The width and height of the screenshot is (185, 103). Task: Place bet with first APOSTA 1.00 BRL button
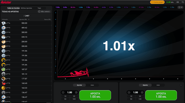pyautogui.click(x=95, y=95)
